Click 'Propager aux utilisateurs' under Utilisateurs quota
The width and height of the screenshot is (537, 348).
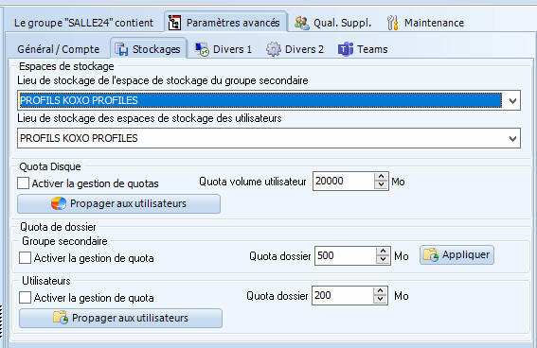[120, 319]
